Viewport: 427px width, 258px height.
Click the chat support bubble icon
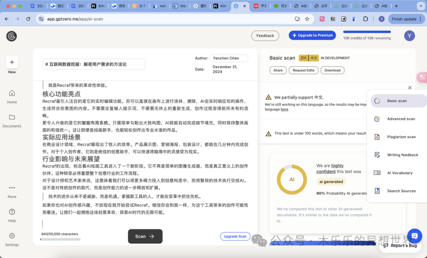pyautogui.click(x=414, y=236)
